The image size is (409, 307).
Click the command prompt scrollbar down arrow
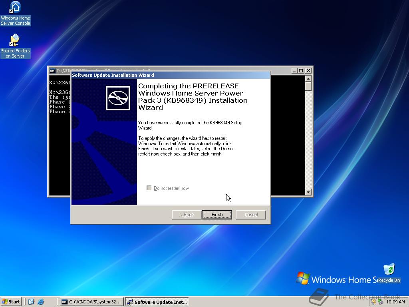pyautogui.click(x=308, y=192)
